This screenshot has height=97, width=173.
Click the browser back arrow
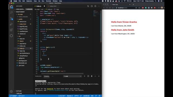tap(104, 8)
